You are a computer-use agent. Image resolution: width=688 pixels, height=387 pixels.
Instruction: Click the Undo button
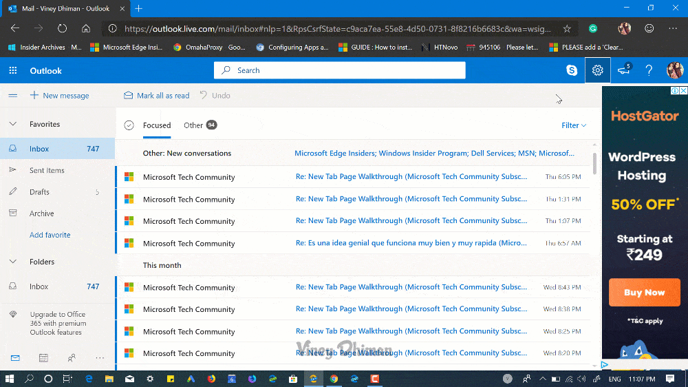click(215, 95)
